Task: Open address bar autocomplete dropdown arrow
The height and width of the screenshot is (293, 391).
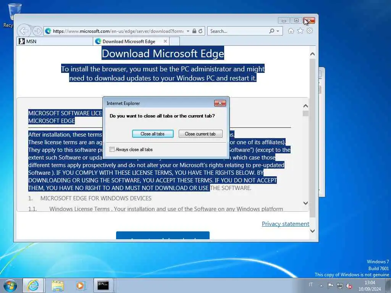Action: [x=188, y=31]
